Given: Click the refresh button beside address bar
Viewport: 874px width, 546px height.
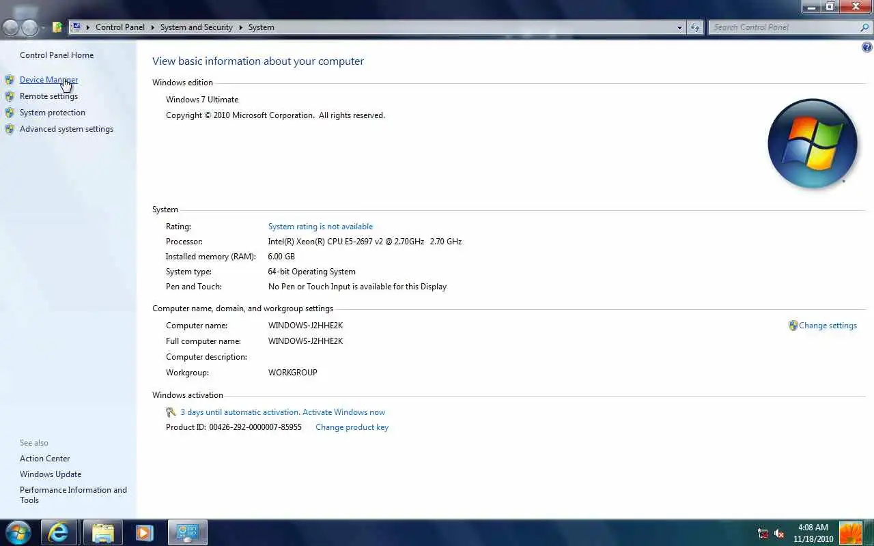Looking at the screenshot, I should click(x=695, y=27).
